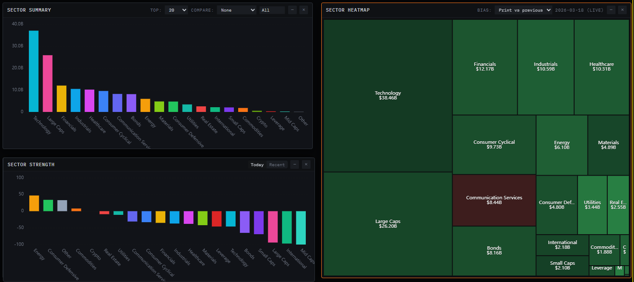The height and width of the screenshot is (282, 634).
Task: Toggle Recent view in Sector Strength
Action: pos(277,164)
